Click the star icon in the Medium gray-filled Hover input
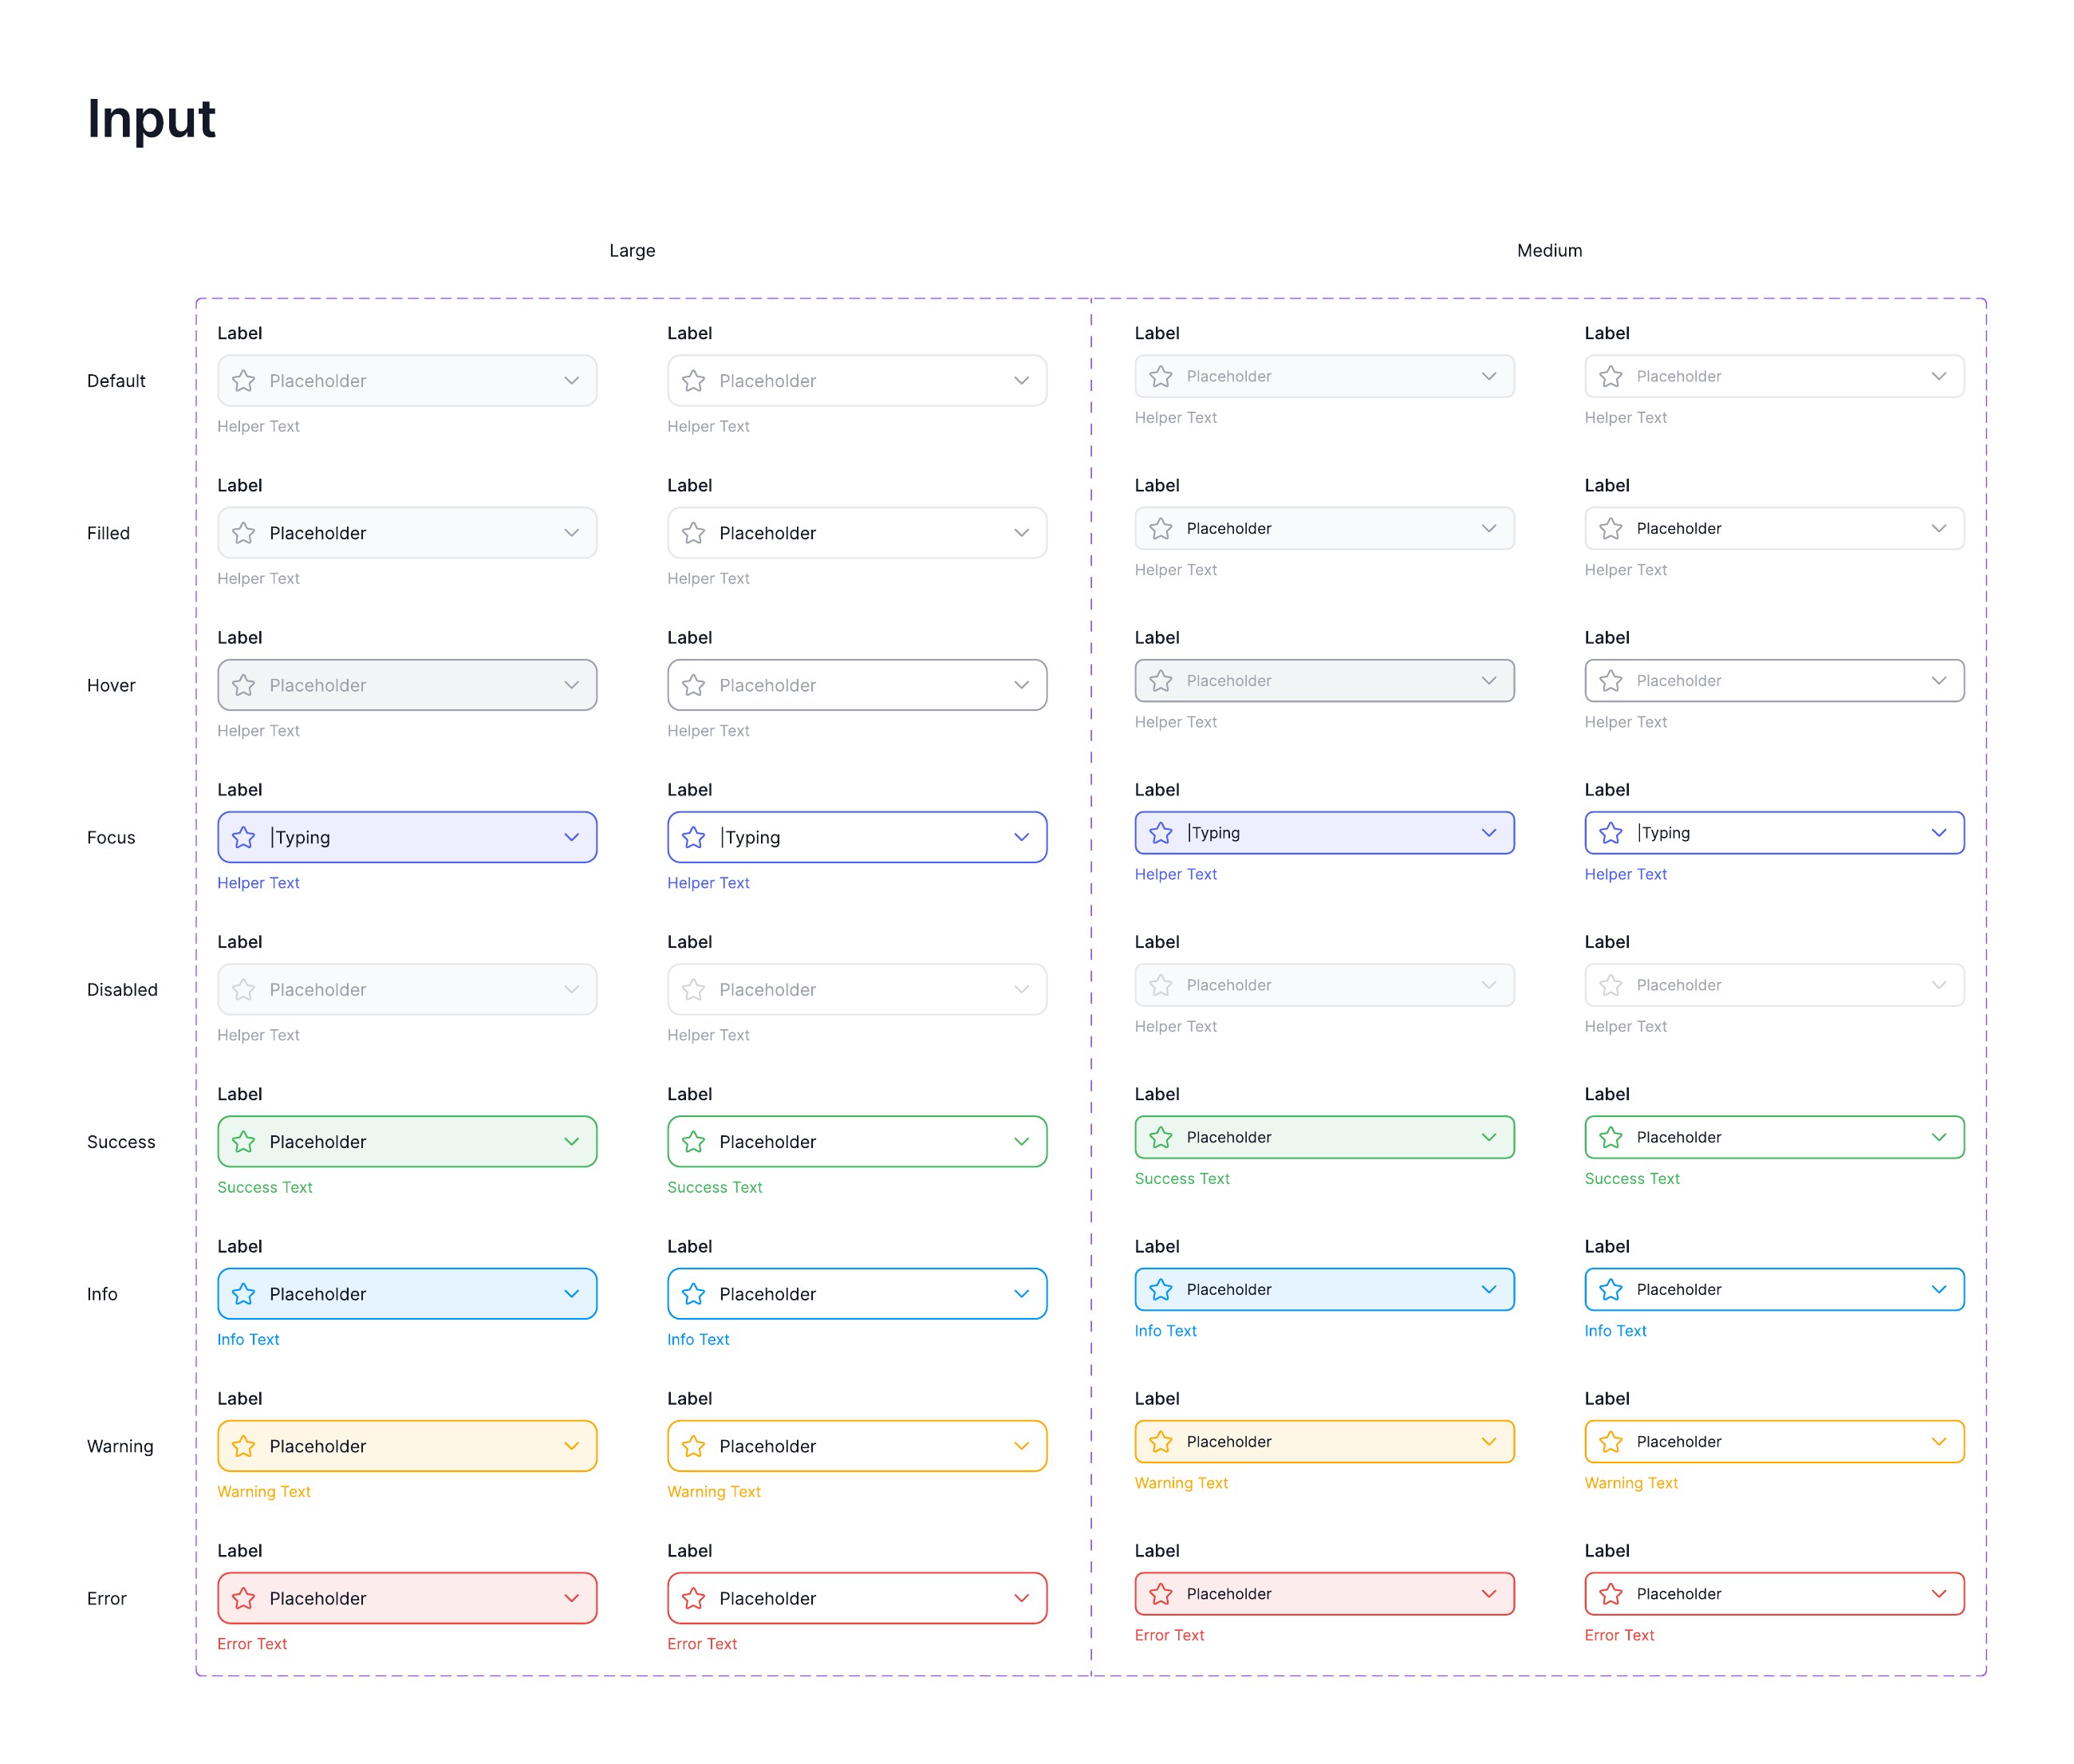2074x1764 pixels. click(x=1160, y=680)
